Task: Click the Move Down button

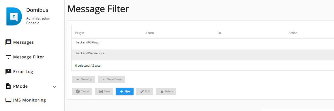Action: [111, 79]
